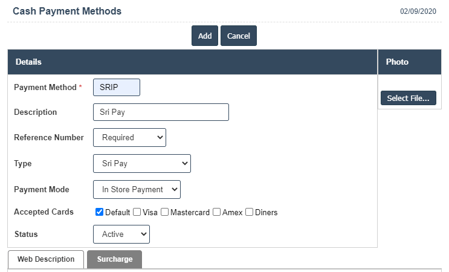Open the Payment Mode dropdown
The width and height of the screenshot is (449, 272).
point(137,190)
